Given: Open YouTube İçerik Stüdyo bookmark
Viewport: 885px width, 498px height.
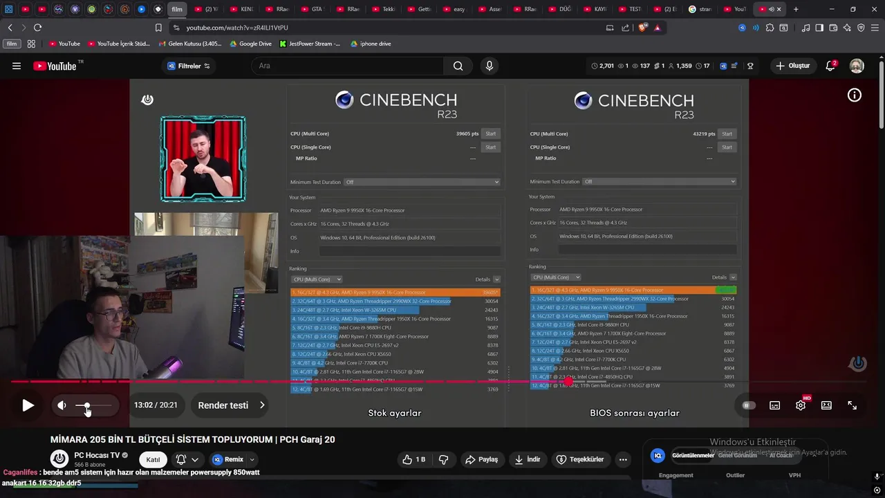Looking at the screenshot, I should click(118, 44).
